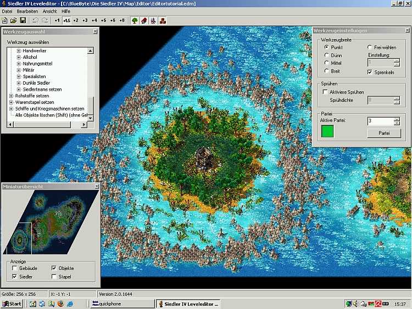The image size is (412, 309).
Task: Open the Hilfe menu
Action: point(66,12)
